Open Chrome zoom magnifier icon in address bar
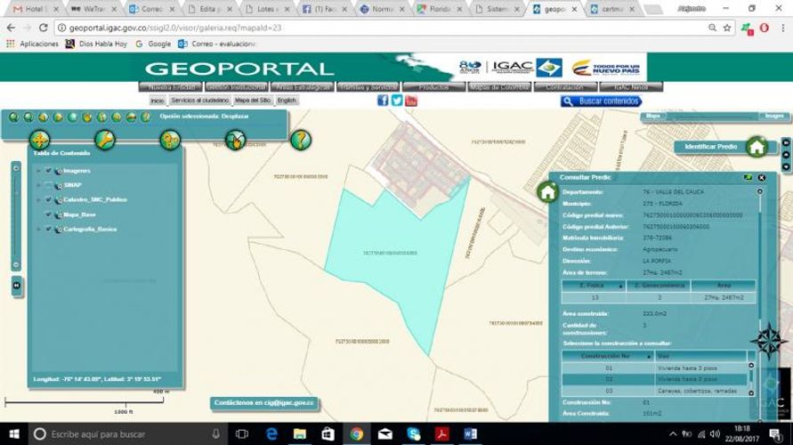Screen dimensions: 793x445 712,28
